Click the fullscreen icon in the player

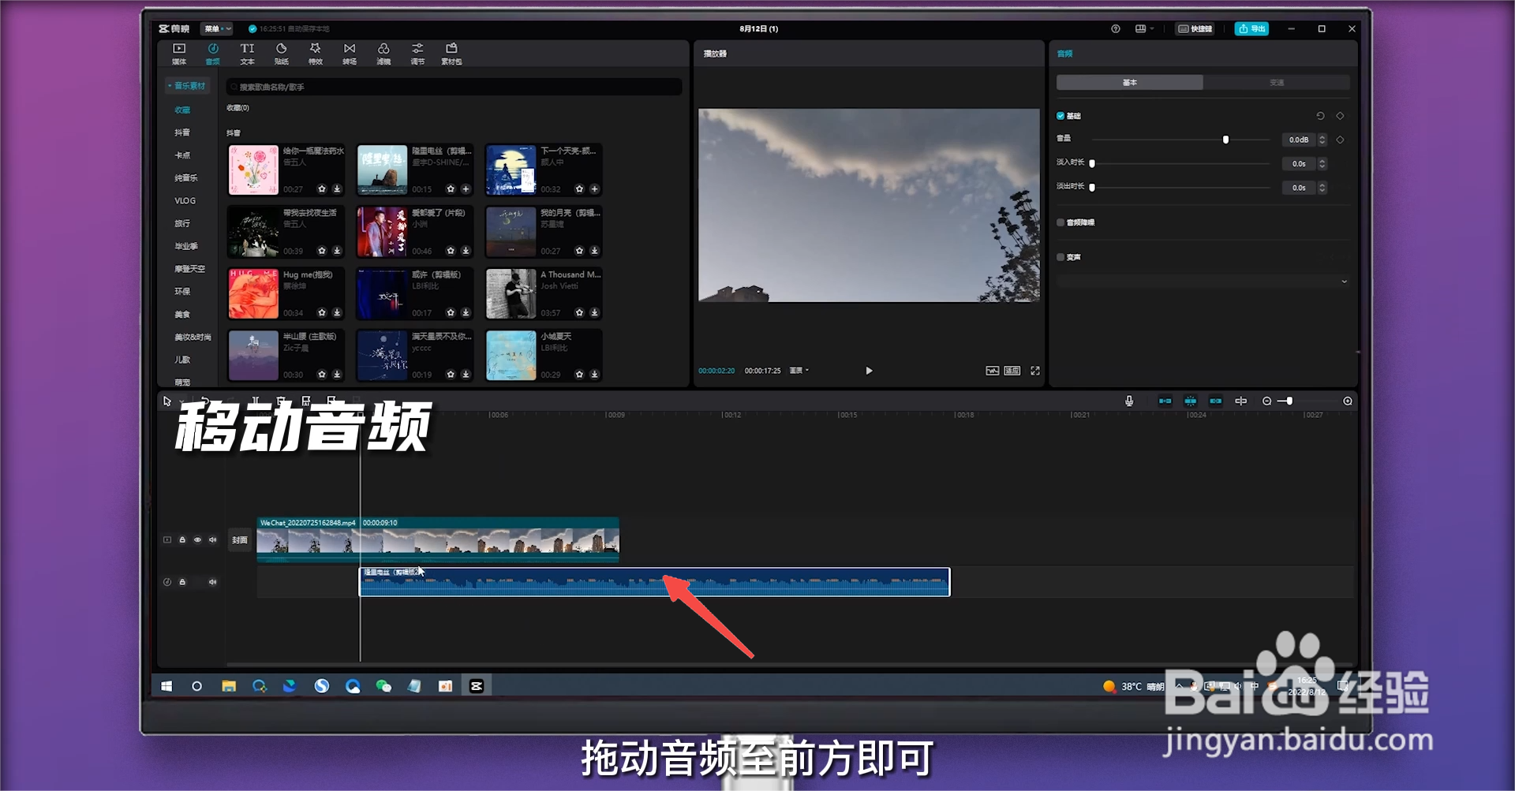(1035, 371)
